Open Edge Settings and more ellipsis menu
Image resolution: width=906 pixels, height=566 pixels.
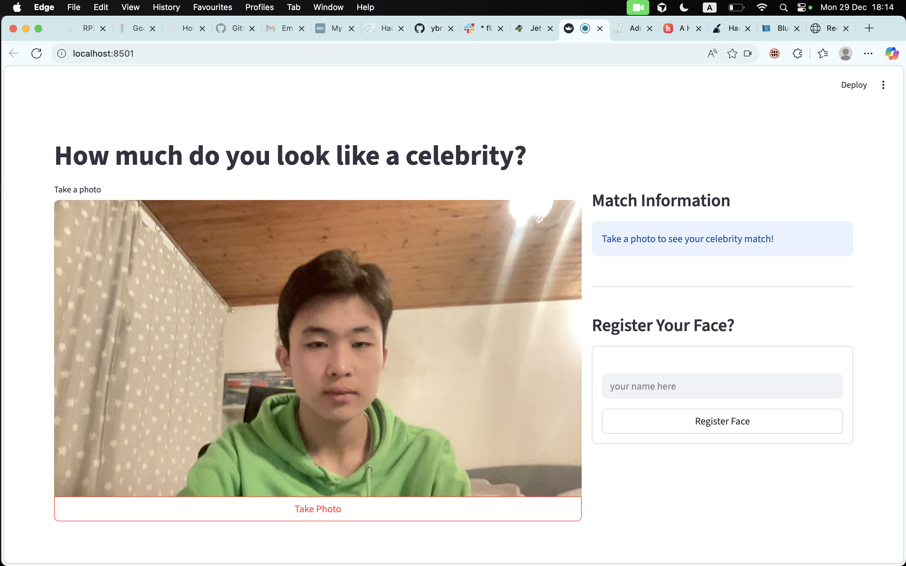868,53
